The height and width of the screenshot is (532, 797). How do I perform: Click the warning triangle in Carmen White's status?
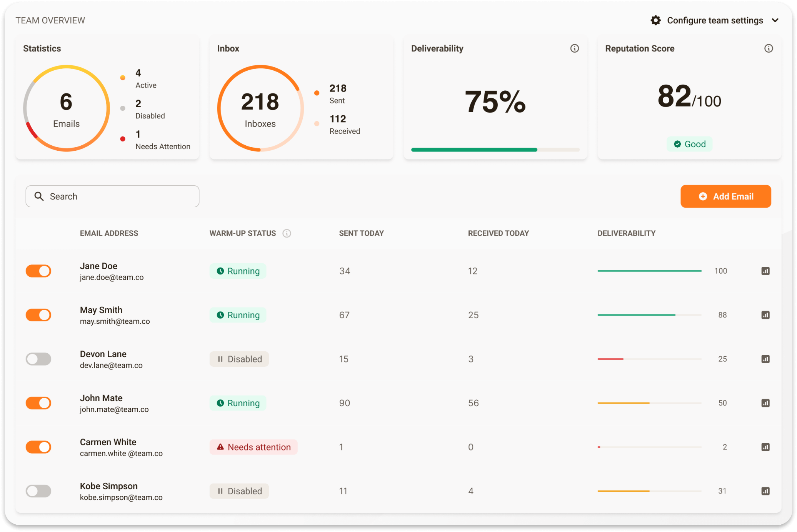[220, 447]
